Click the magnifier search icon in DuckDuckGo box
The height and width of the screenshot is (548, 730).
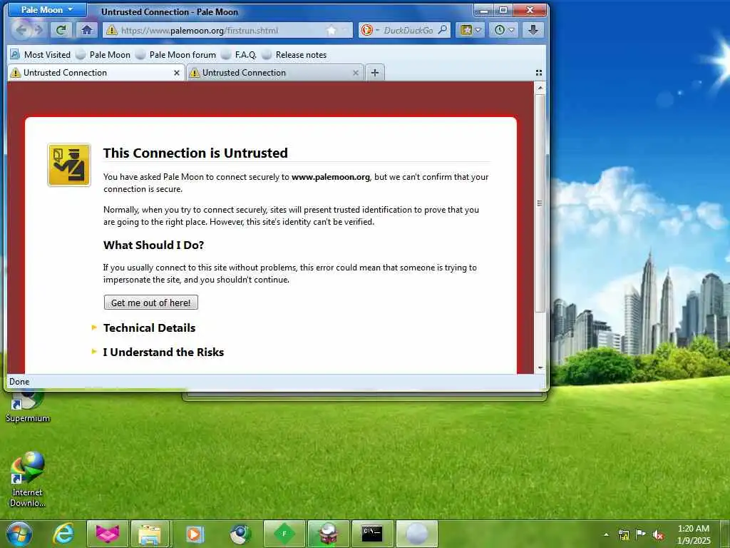click(442, 30)
